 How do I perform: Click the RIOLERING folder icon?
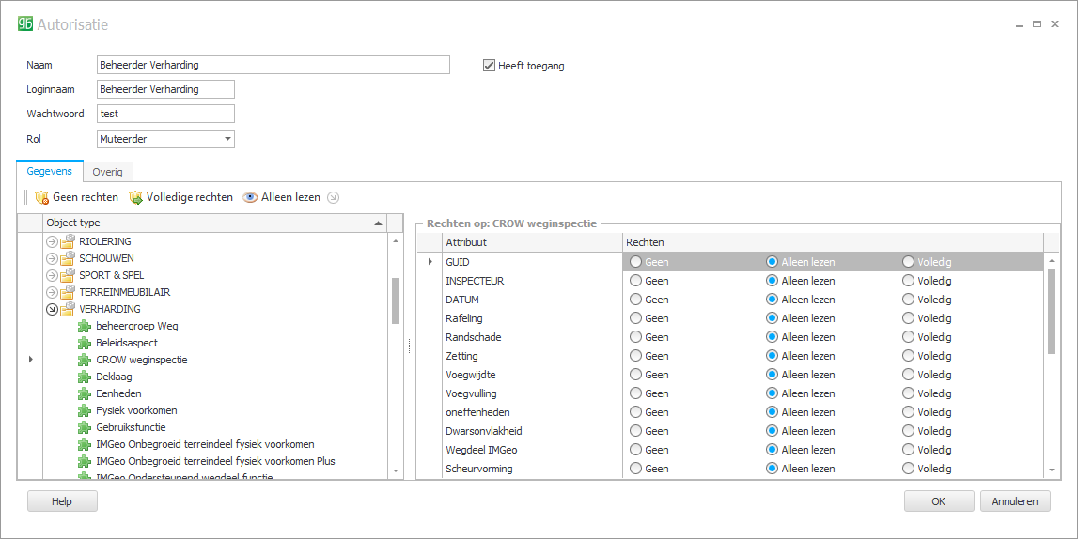(x=68, y=242)
